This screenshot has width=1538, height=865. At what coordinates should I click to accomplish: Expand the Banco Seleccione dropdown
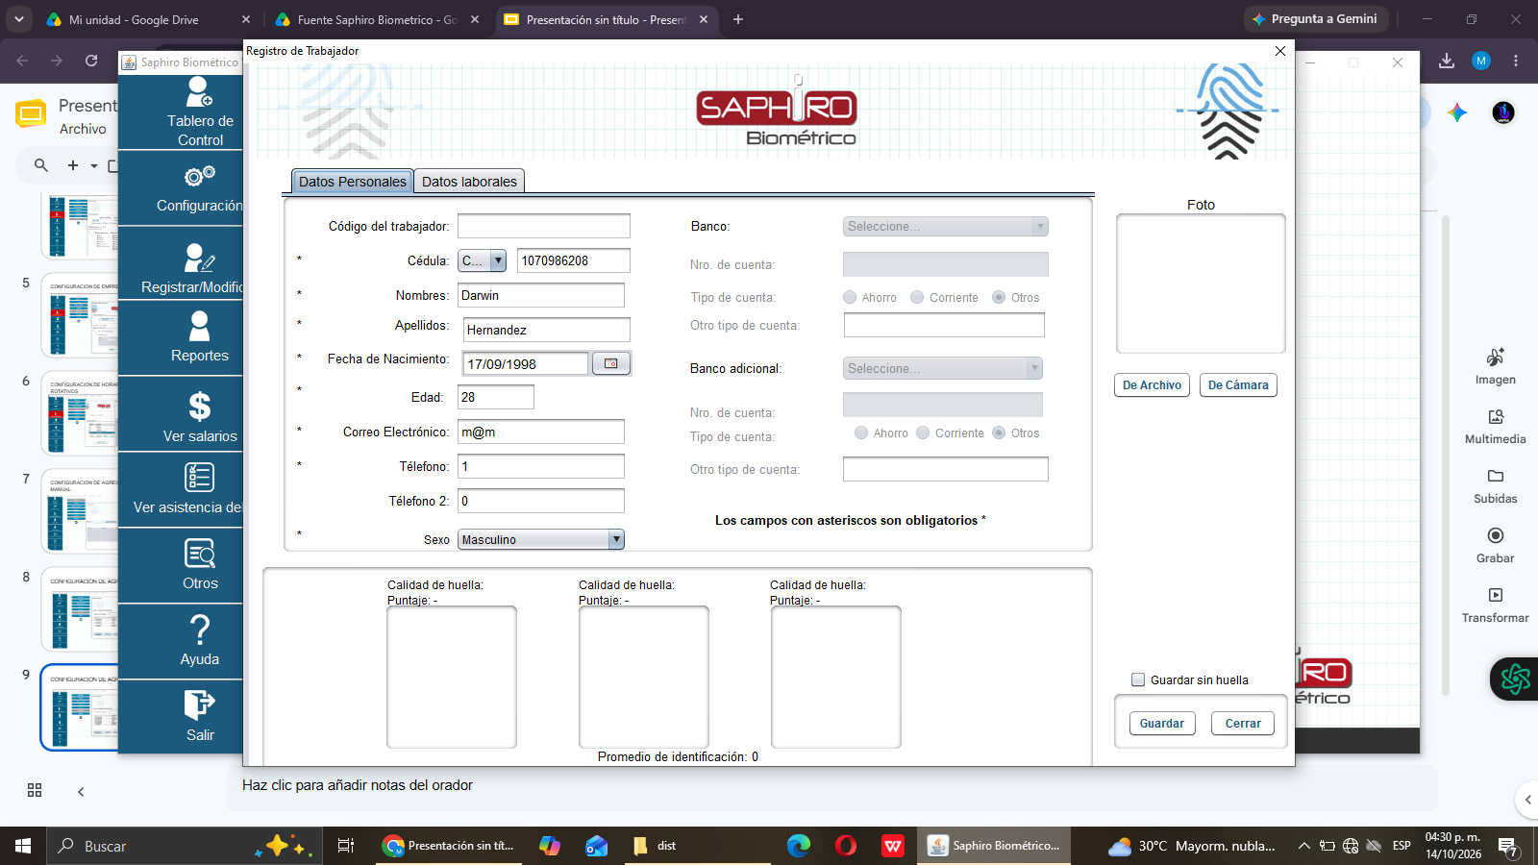[946, 226]
